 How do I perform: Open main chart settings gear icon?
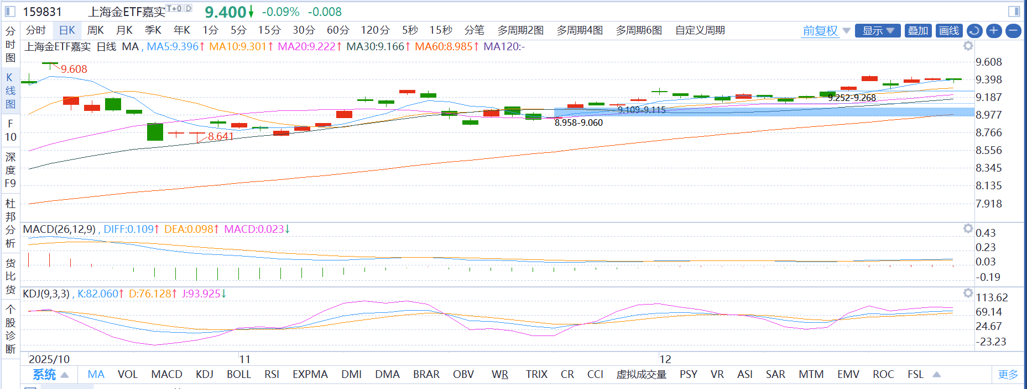pyautogui.click(x=968, y=46)
